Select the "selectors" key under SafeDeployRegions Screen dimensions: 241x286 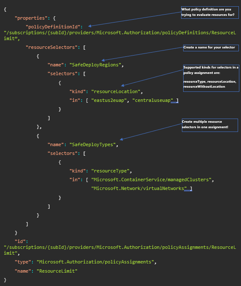62,73
